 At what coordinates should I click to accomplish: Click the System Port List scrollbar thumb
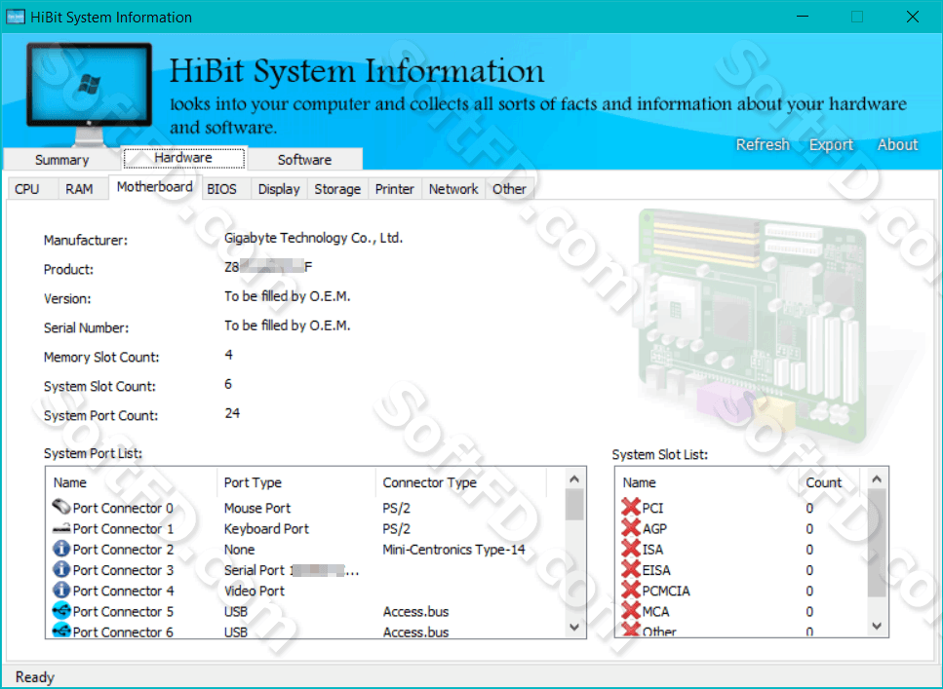574,505
